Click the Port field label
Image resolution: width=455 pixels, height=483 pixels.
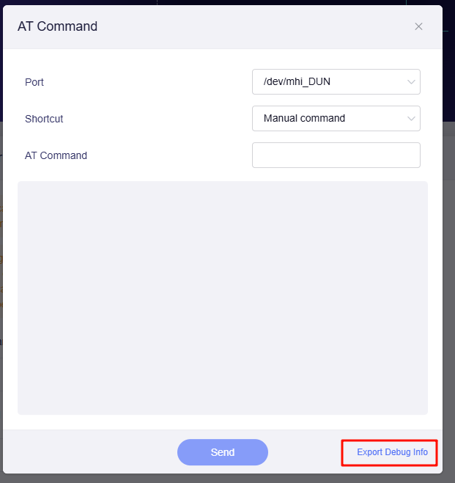(34, 82)
